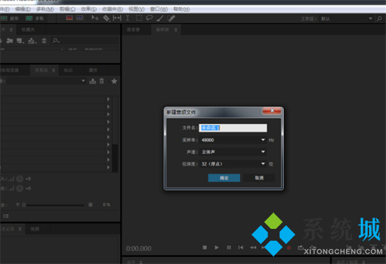Image resolution: width=386 pixels, height=264 pixels.
Task: Switch to Waveform (波形) view
Action: coord(10,18)
